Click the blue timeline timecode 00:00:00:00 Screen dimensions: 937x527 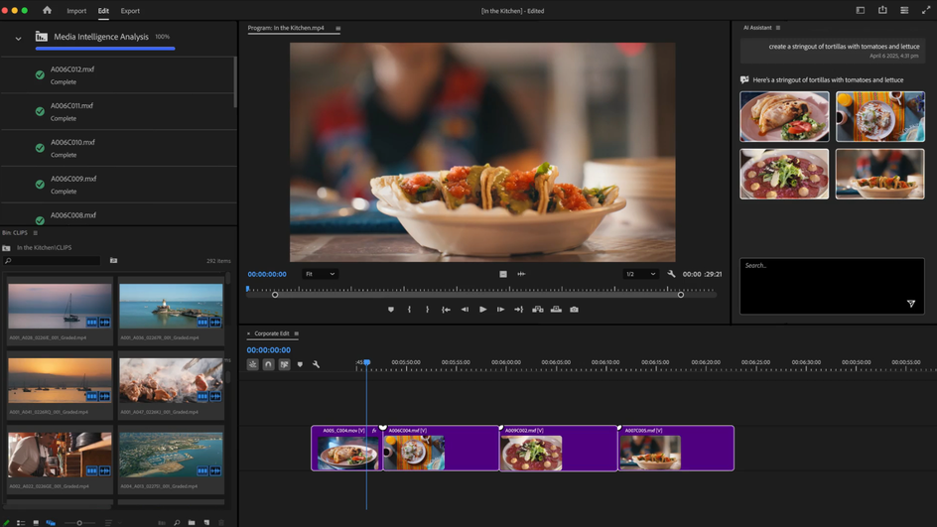[x=268, y=350]
